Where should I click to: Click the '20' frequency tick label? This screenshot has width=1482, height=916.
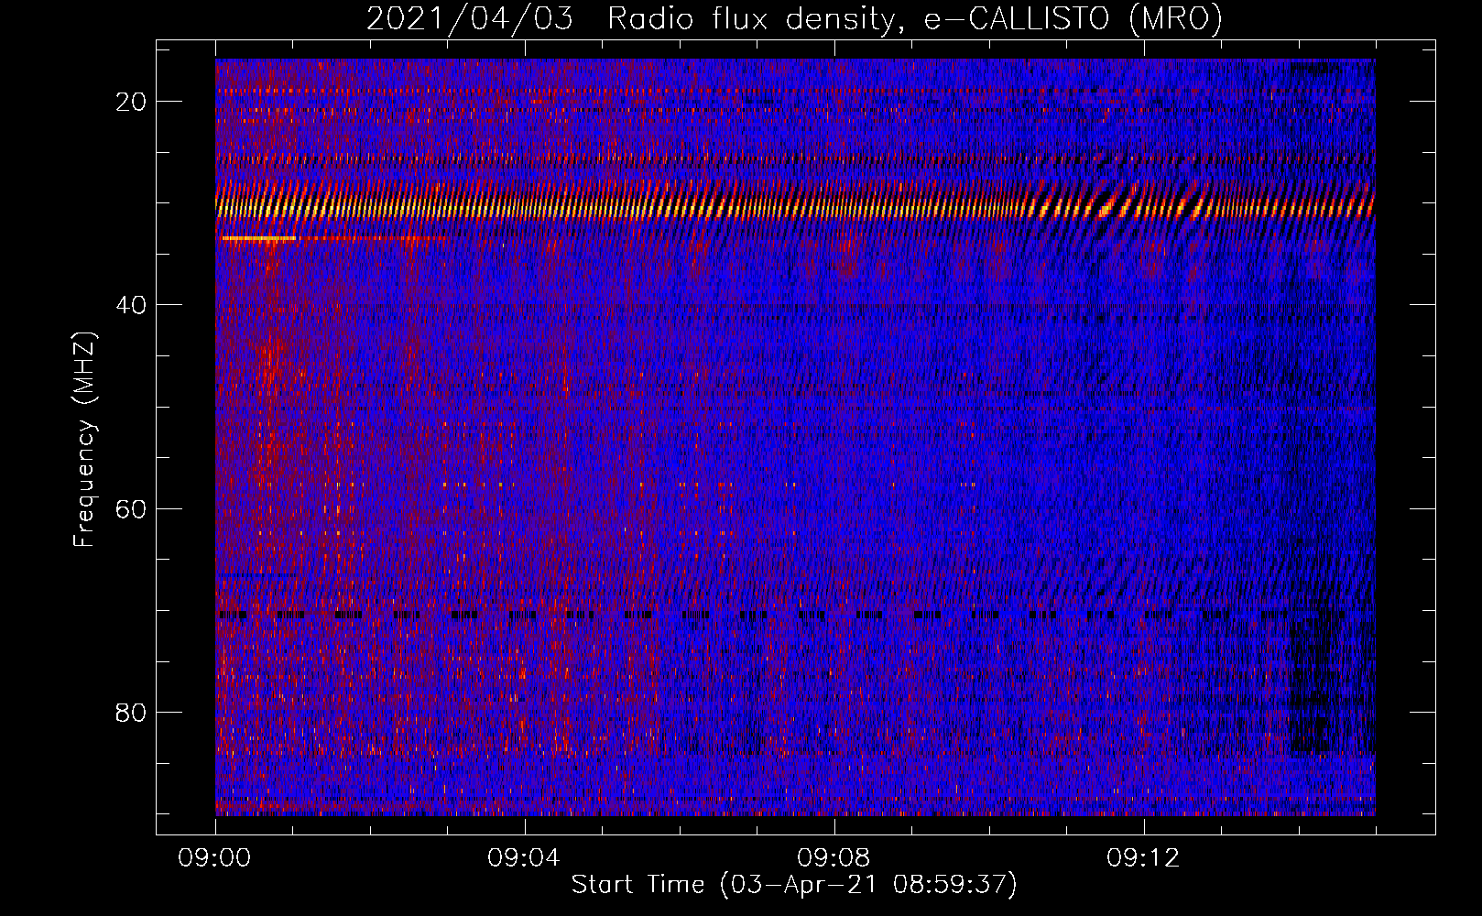click(x=131, y=102)
